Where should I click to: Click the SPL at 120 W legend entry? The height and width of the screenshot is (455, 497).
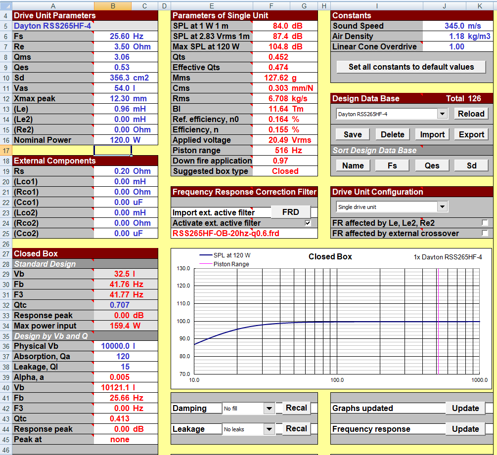225,255
